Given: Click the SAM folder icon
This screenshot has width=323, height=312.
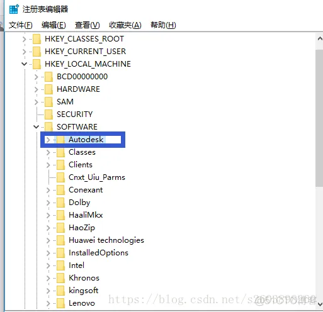Looking at the screenshot, I should point(48,102).
